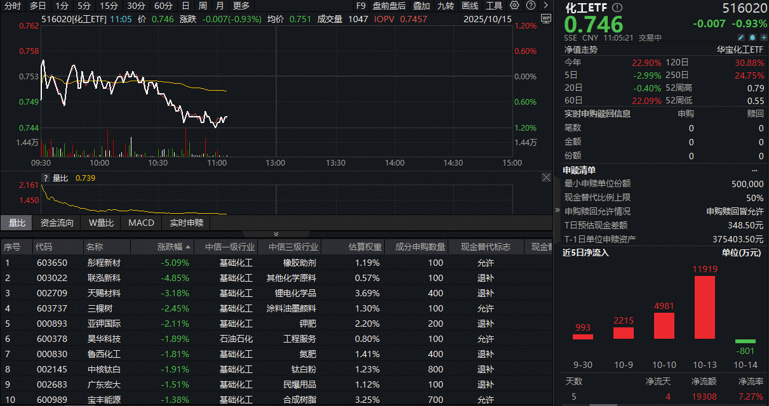Viewport: 769px width, 406px height.
Task: Open the 资金流向 tab
Action: (x=57, y=223)
